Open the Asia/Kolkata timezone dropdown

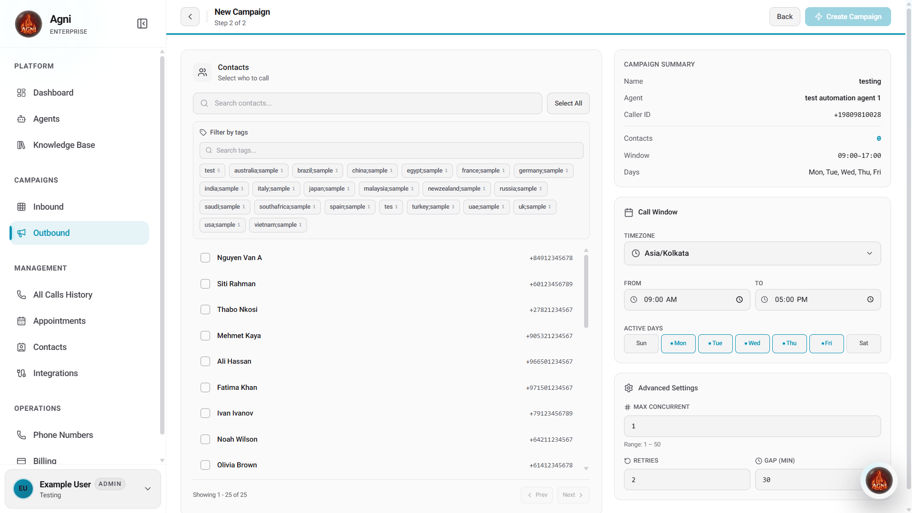752,253
